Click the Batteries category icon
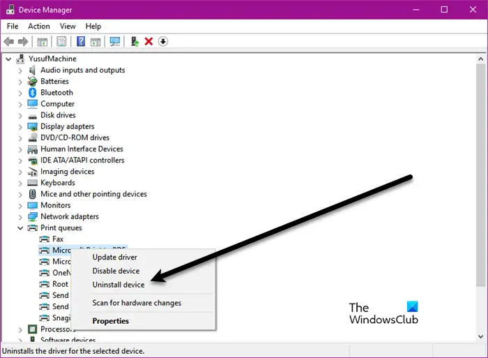This screenshot has width=488, height=358. [x=32, y=82]
